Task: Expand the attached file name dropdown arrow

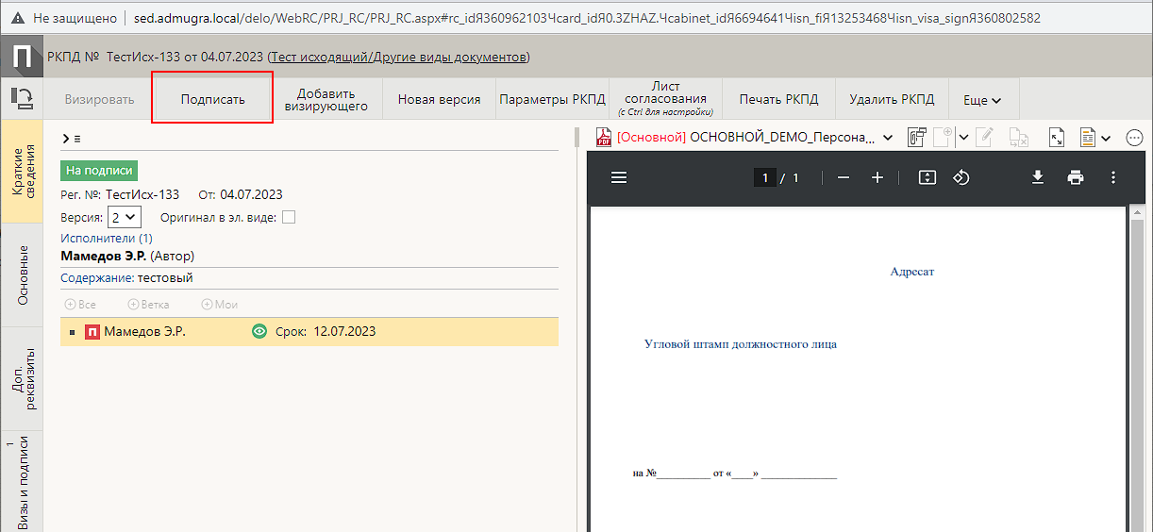Action: (887, 139)
